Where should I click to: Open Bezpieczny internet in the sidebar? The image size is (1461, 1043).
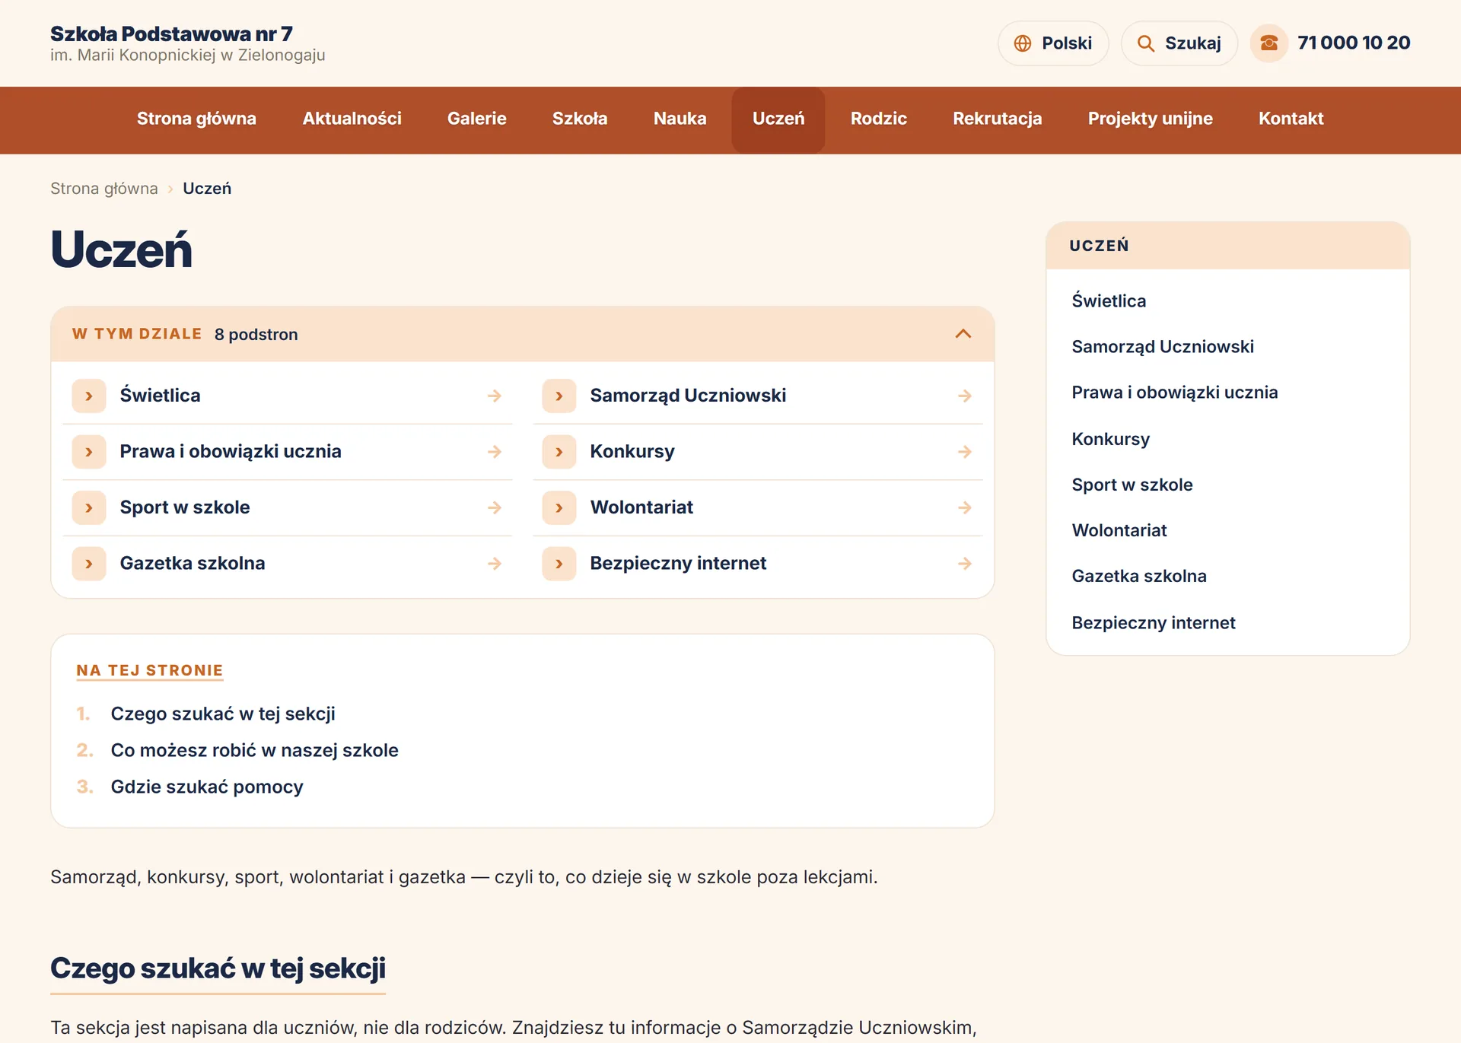pyautogui.click(x=1154, y=623)
